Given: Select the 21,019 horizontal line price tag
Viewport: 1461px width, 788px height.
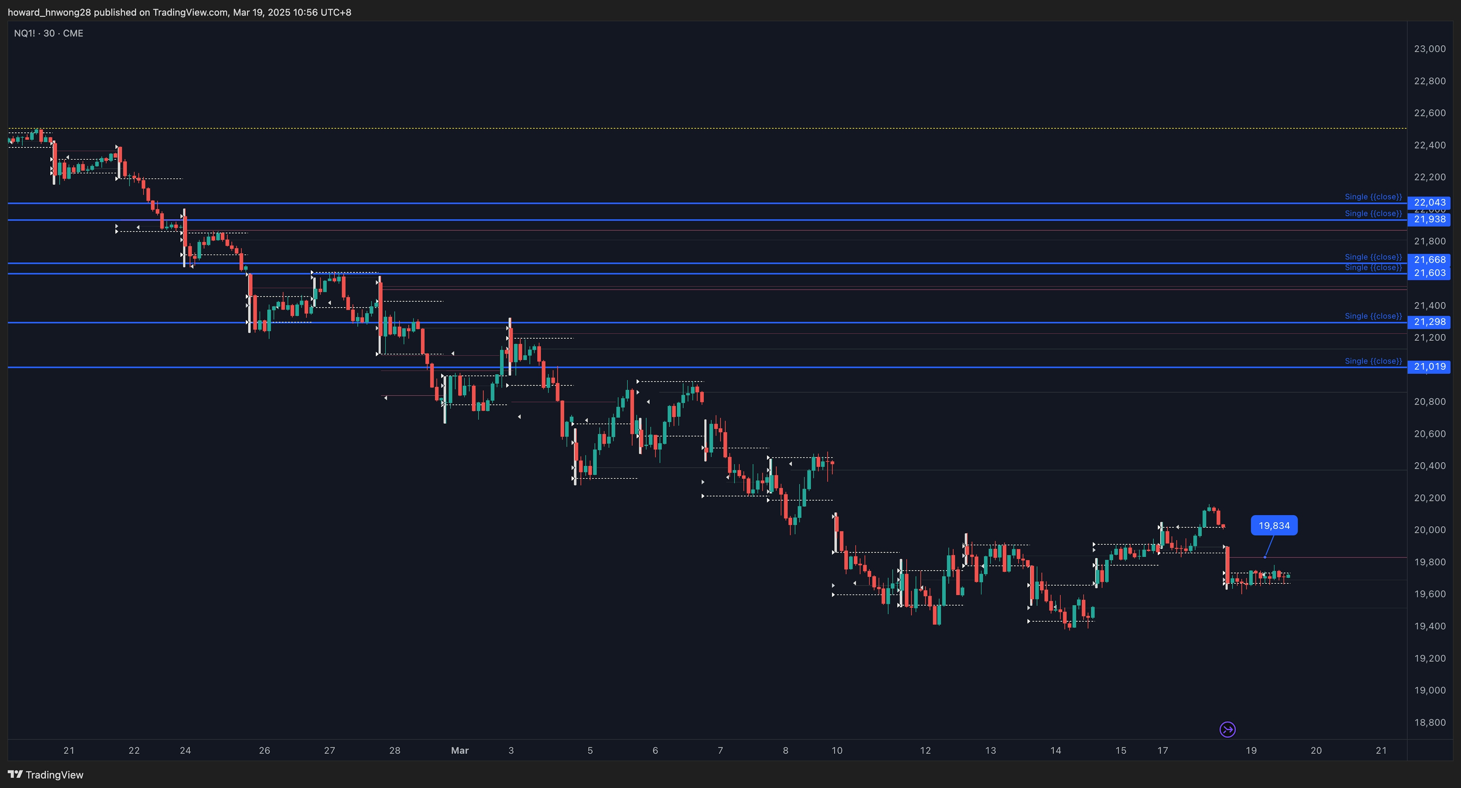Looking at the screenshot, I should (1430, 367).
